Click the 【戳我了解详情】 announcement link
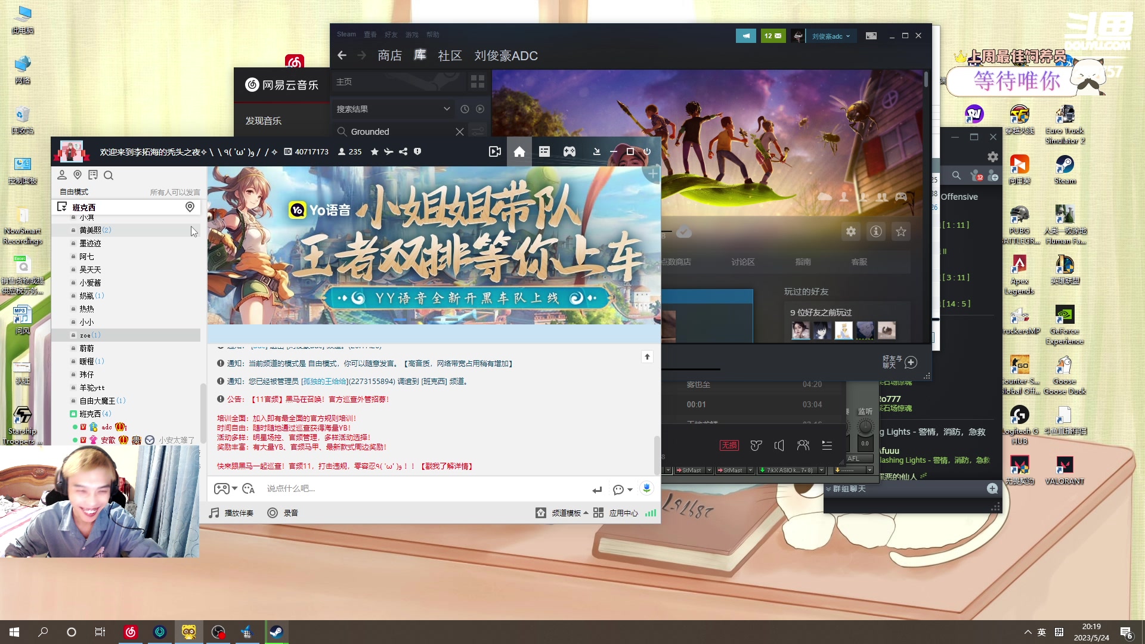 448,466
